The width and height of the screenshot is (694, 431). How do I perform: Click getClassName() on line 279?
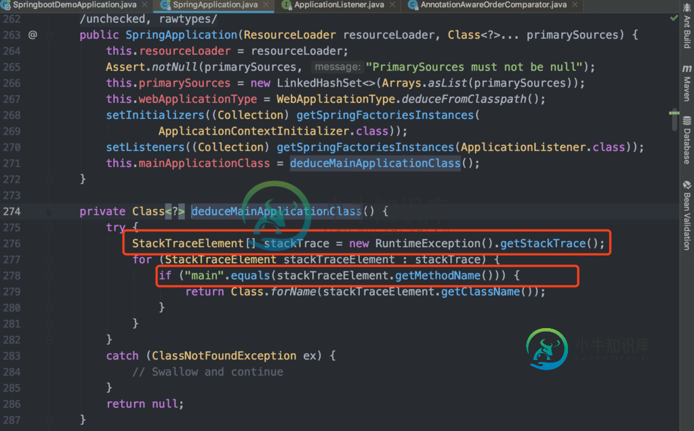coord(487,292)
